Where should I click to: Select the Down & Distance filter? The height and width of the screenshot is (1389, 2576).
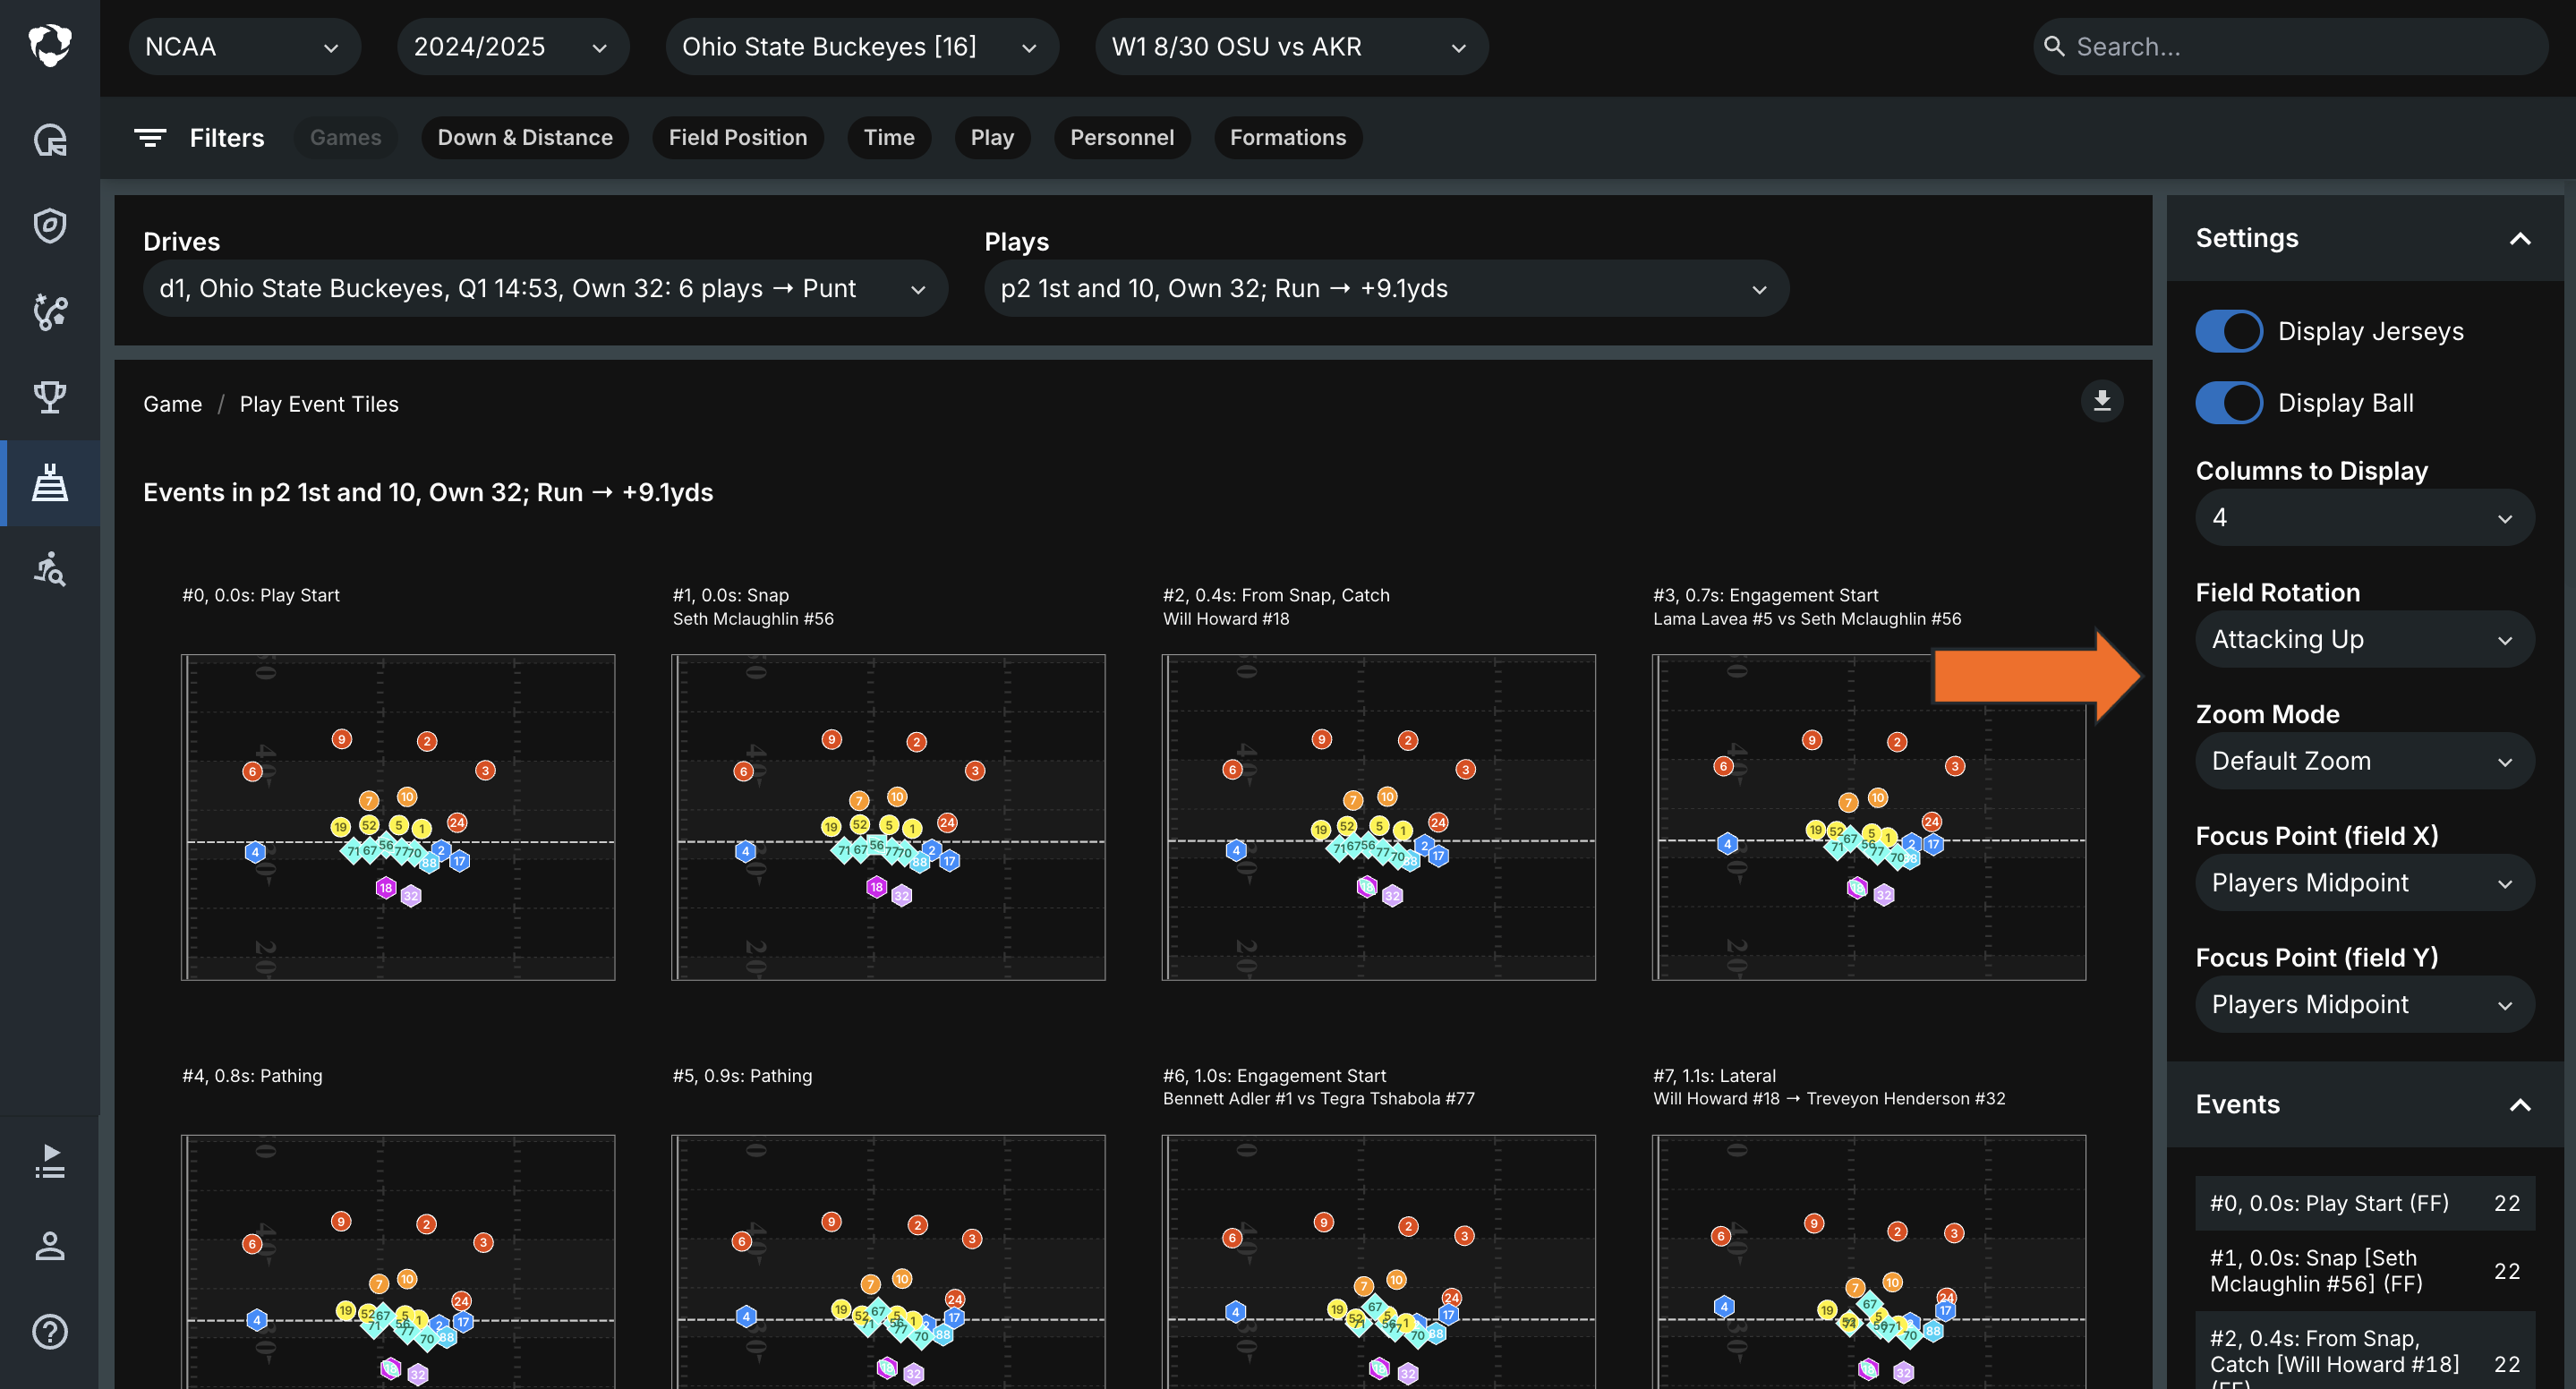525,138
